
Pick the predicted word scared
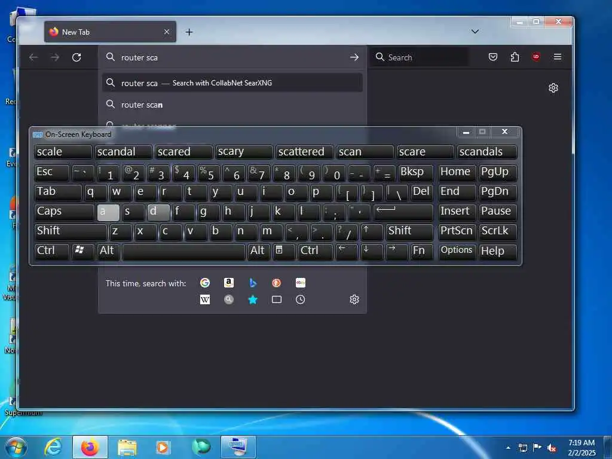184,152
